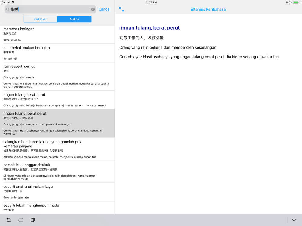Tap the undo arrow icon
Screen dimensions: 302x226
pos(9,220)
